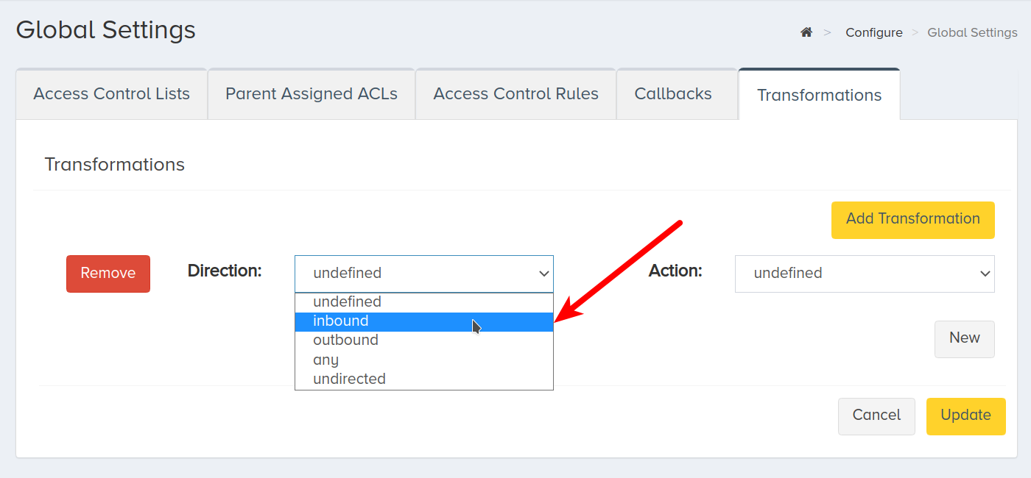Select undirected from dropdown list
Image resolution: width=1031 pixels, height=478 pixels.
(x=424, y=379)
